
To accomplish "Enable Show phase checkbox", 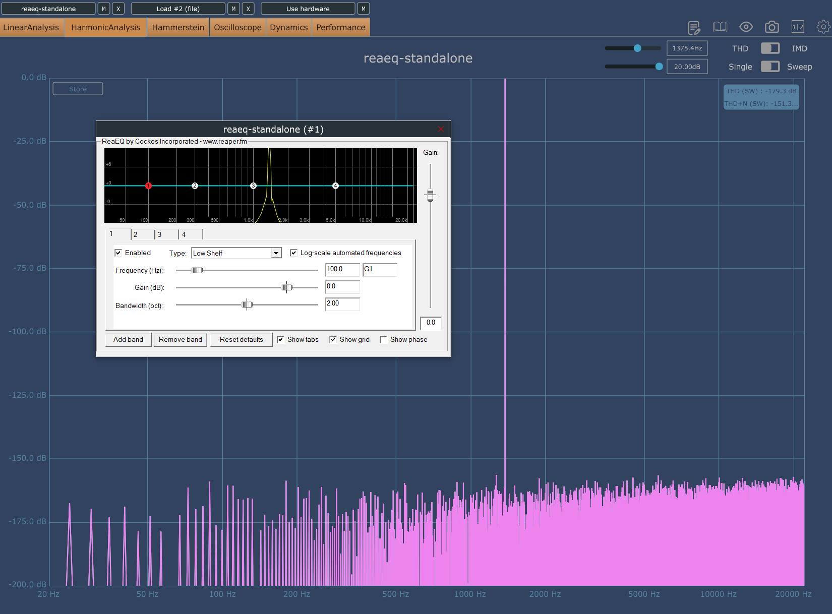I will (384, 340).
